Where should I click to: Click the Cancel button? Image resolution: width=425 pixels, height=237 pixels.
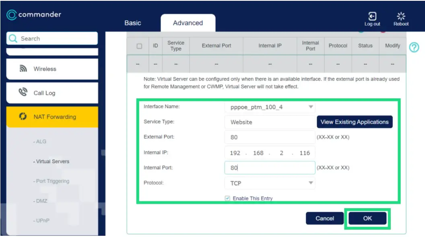[x=325, y=218]
